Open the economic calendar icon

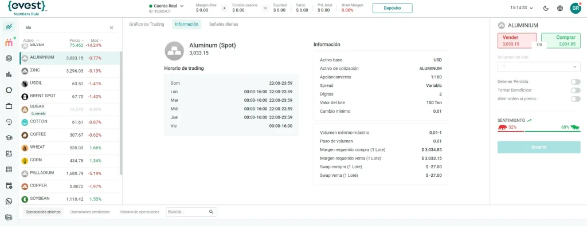coord(9,185)
